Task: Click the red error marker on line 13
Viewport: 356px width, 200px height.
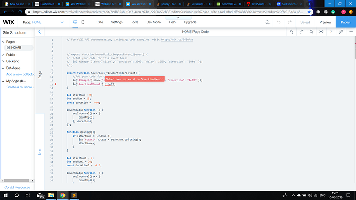Action: 55,84
